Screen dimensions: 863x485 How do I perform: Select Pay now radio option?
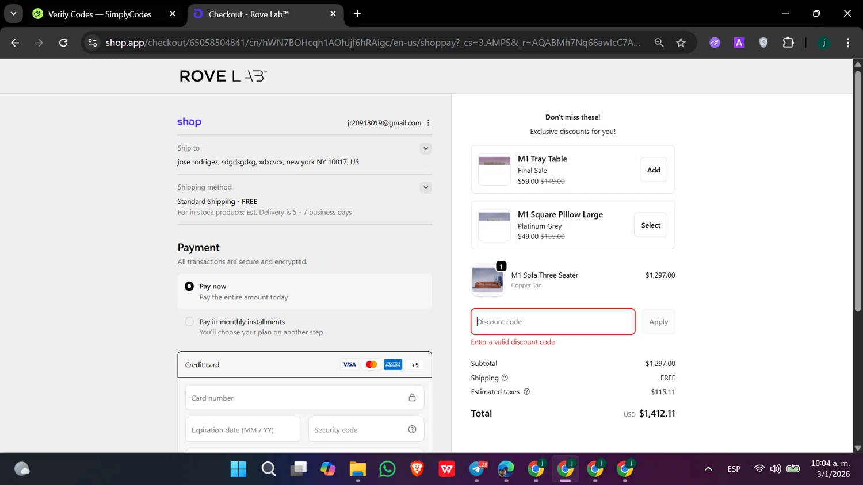[x=189, y=286]
